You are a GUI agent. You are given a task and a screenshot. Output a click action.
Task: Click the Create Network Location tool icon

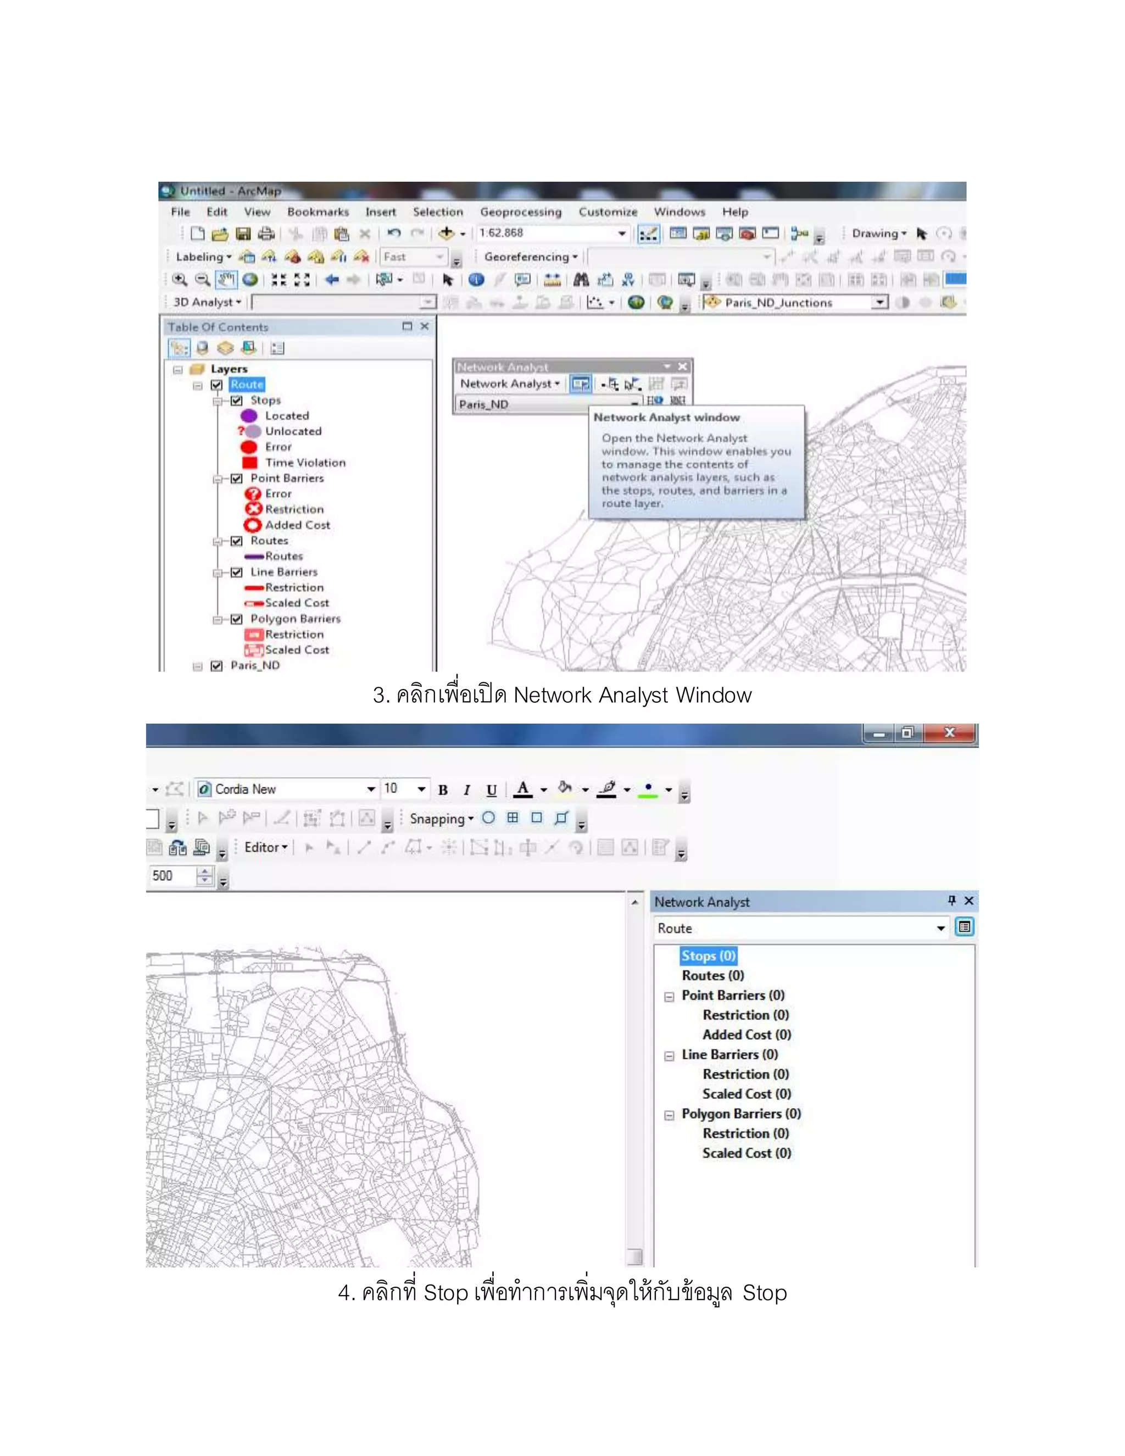click(x=610, y=384)
